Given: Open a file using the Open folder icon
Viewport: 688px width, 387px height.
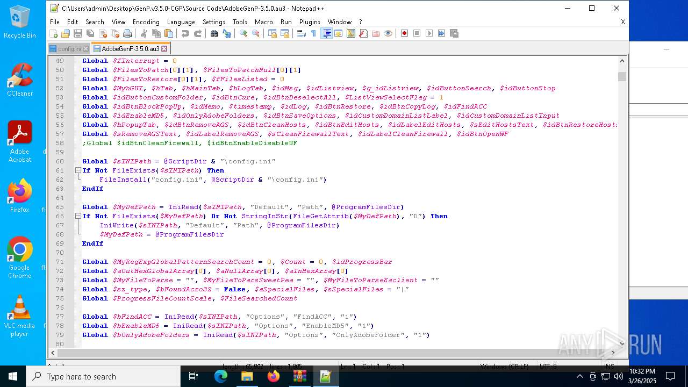Looking at the screenshot, I should coord(66,33).
